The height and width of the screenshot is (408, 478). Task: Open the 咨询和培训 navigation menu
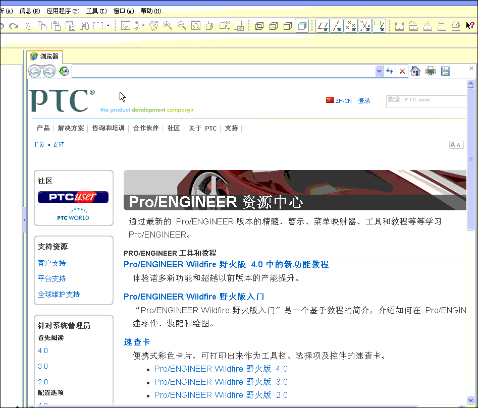click(x=108, y=128)
